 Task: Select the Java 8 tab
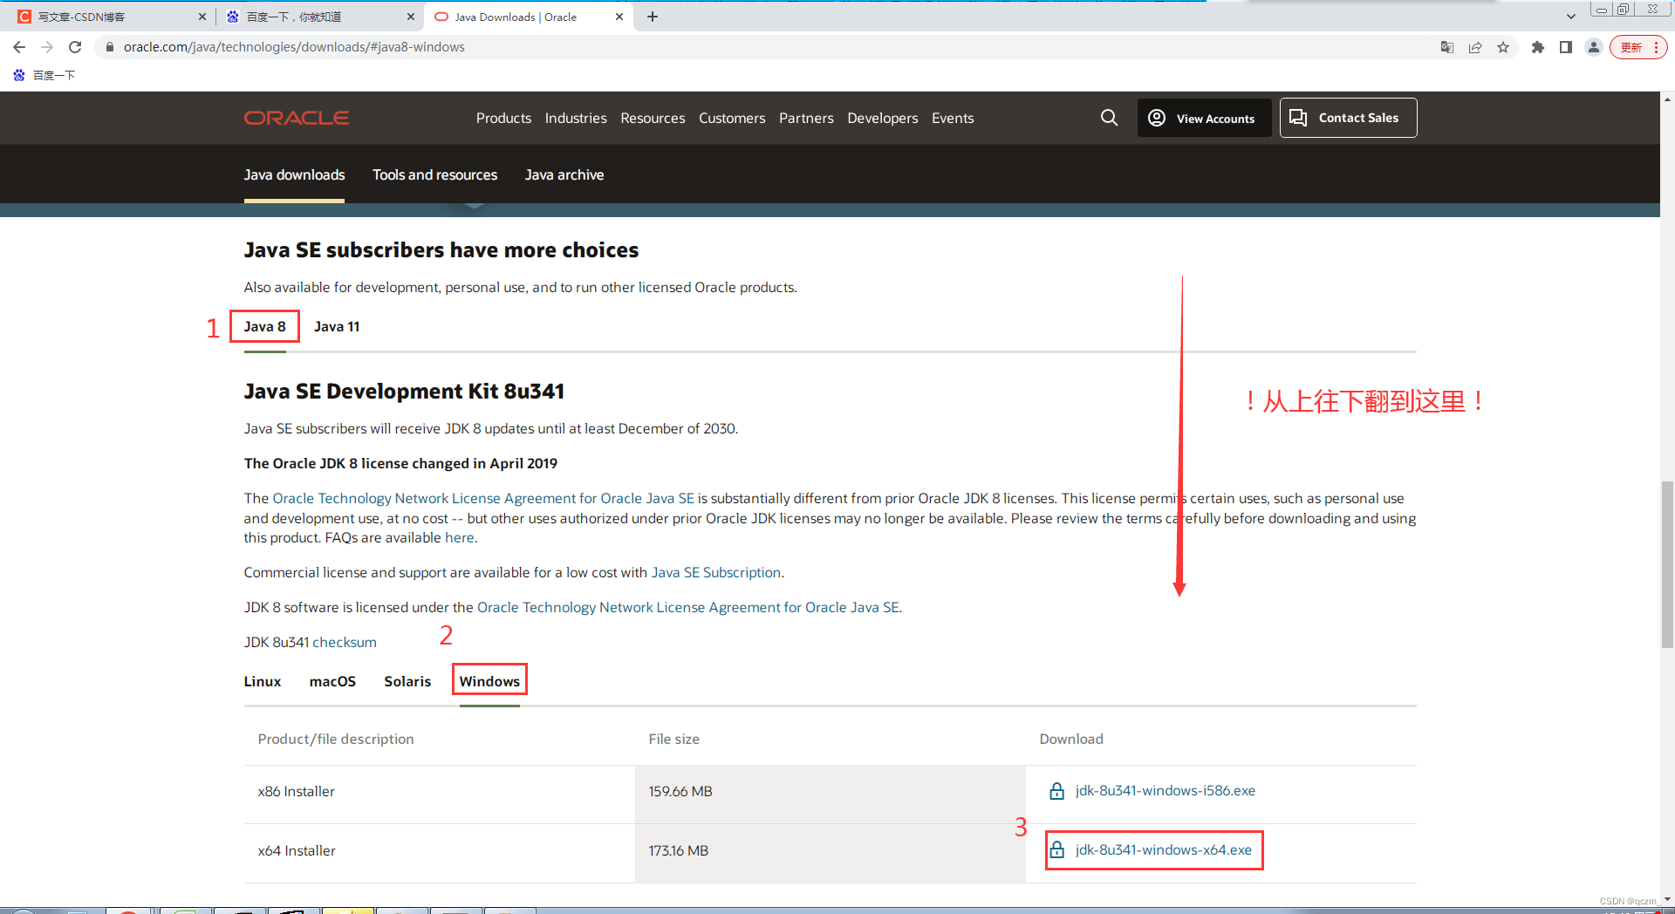click(x=264, y=326)
